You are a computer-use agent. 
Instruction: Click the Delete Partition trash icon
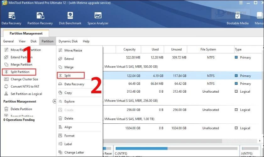[6, 109]
